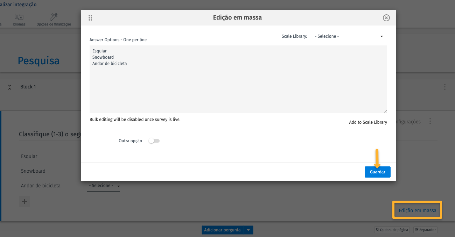Click the Snowboard answer row in the survey
This screenshot has height=237, width=455.
pos(33,171)
